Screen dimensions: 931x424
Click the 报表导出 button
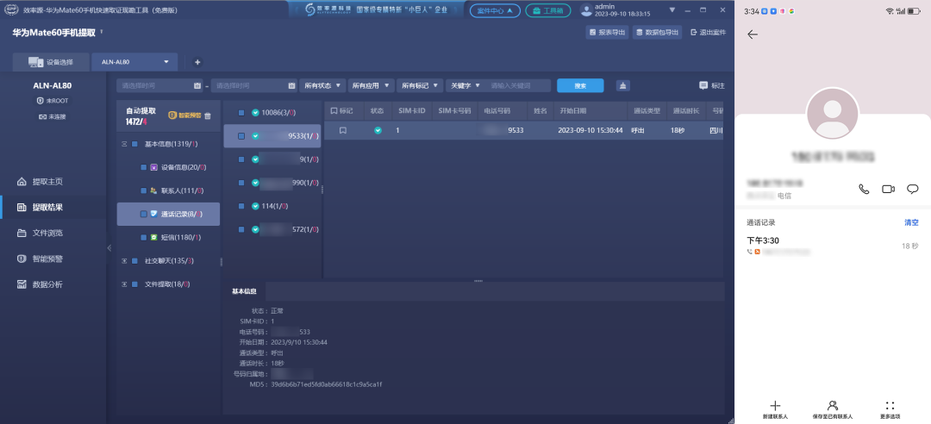pyautogui.click(x=607, y=33)
